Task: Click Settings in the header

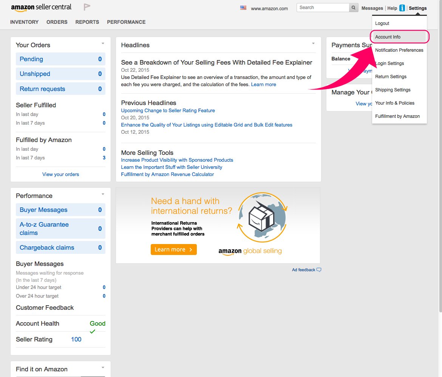Action: coord(417,8)
